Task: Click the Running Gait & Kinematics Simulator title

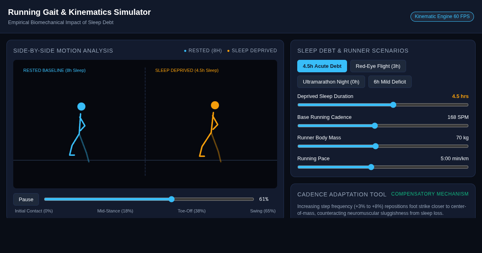Action: click(80, 12)
